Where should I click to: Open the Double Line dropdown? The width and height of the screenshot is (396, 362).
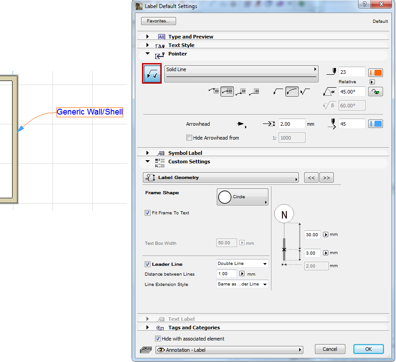242,264
